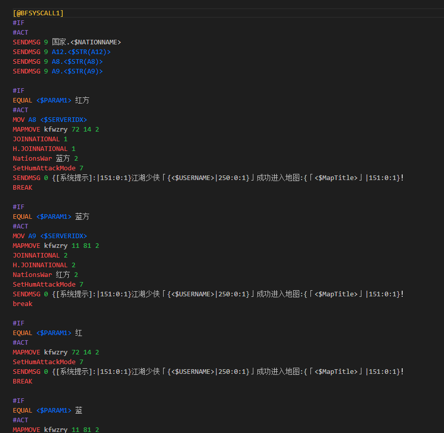Click the H.JOINNATIONAL 1 command
This screenshot has height=433, width=444.
44,149
